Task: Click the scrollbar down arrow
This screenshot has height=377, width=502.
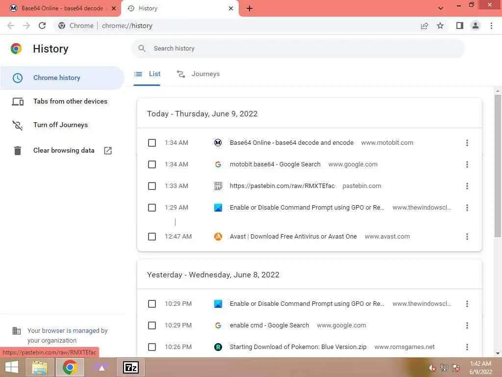Action: 498,353
